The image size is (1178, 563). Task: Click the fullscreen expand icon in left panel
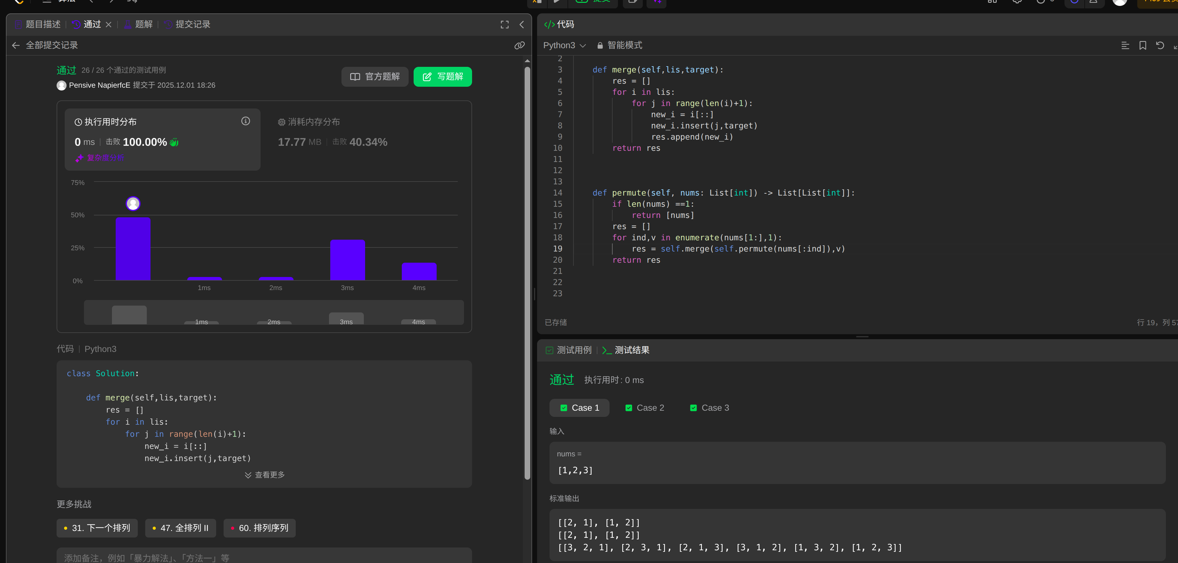504,25
